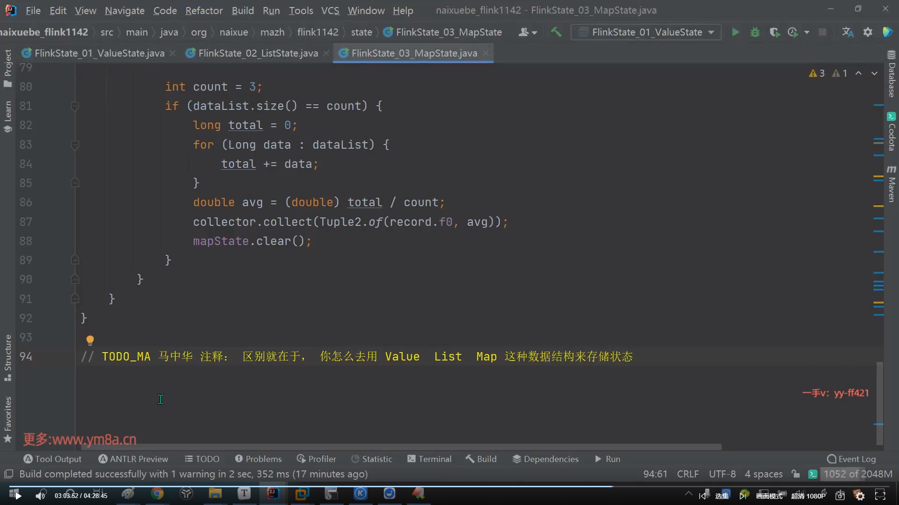Click the green Run button in toolbar
Viewport: 899px width, 505px height.
click(735, 32)
